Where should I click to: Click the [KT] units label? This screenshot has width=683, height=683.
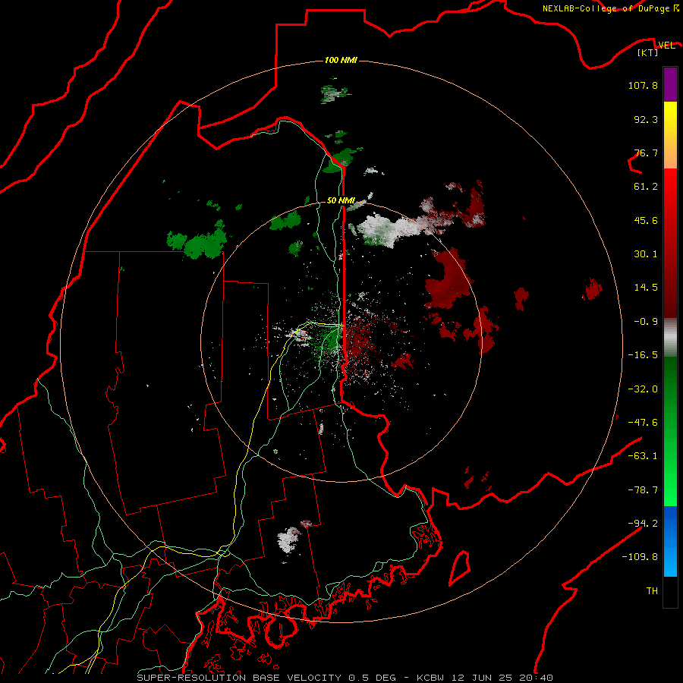click(648, 53)
